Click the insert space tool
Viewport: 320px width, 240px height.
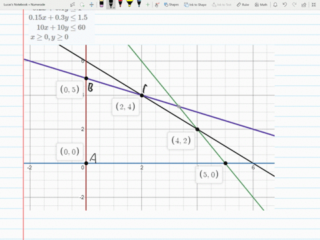[91, 5]
